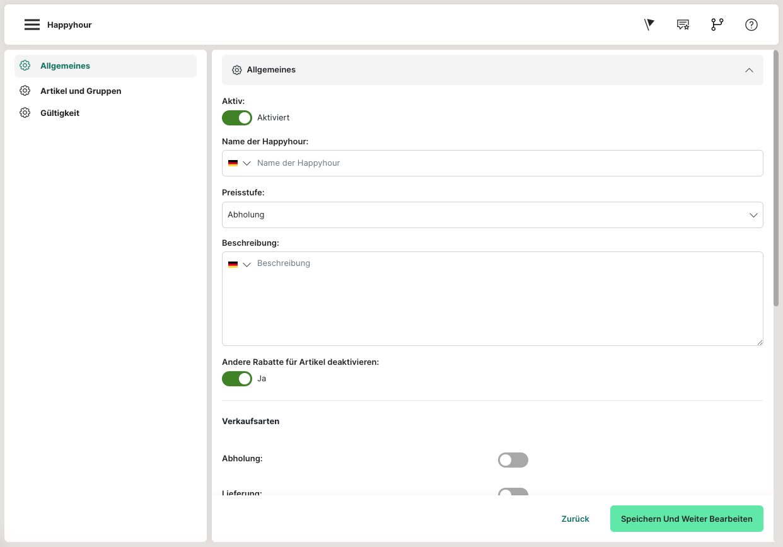This screenshot has height=547, width=783.
Task: Click the flag icon in header
Action: click(x=649, y=25)
